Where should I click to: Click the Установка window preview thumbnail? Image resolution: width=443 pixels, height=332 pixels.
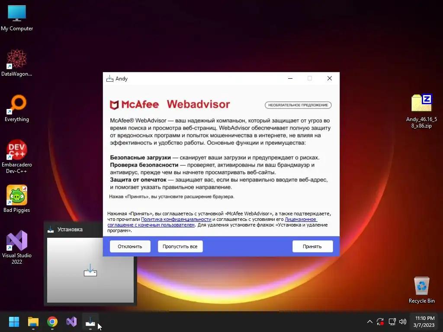[x=90, y=270]
